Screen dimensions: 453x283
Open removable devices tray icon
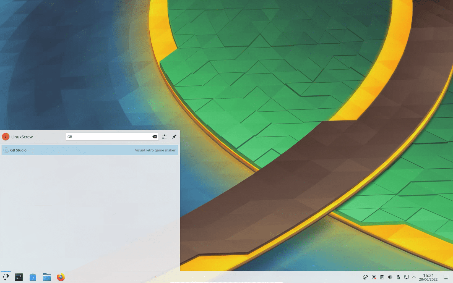(398, 277)
